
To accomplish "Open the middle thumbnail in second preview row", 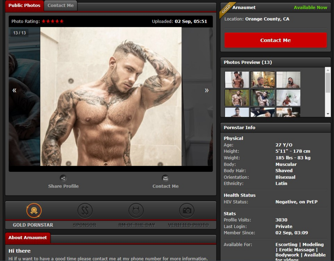I will [263, 98].
